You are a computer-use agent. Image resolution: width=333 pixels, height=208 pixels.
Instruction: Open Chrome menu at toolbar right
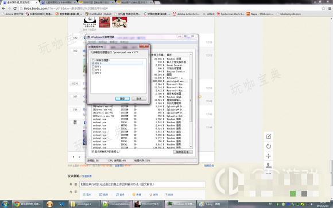click(x=330, y=9)
